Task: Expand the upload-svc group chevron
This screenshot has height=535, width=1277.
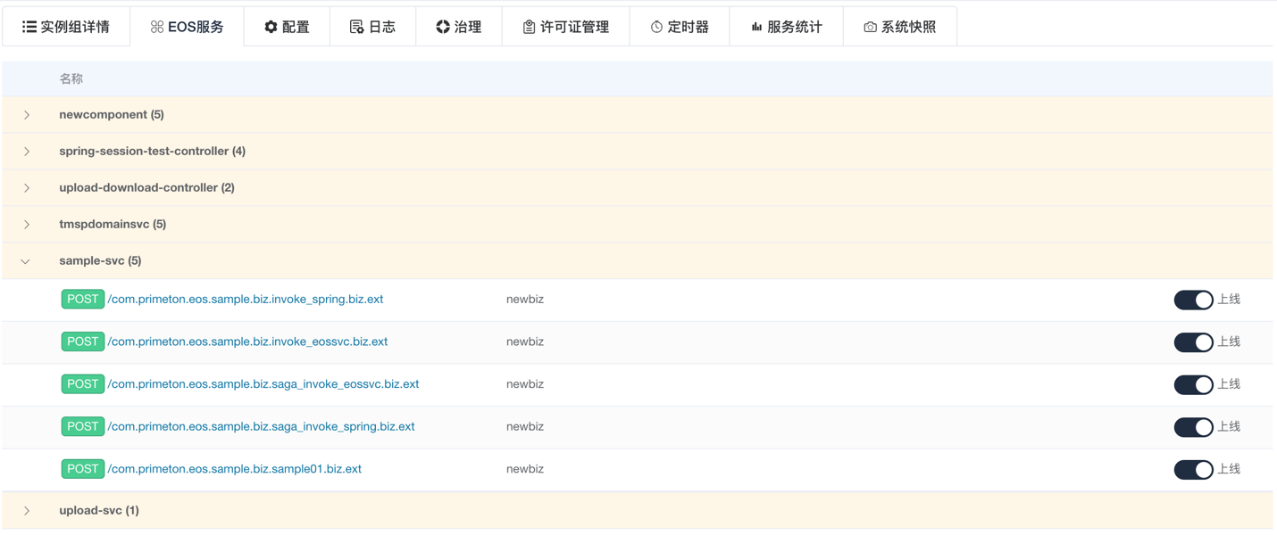Action: pos(27,511)
